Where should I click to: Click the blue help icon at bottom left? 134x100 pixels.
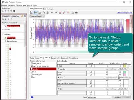tap(32, 97)
